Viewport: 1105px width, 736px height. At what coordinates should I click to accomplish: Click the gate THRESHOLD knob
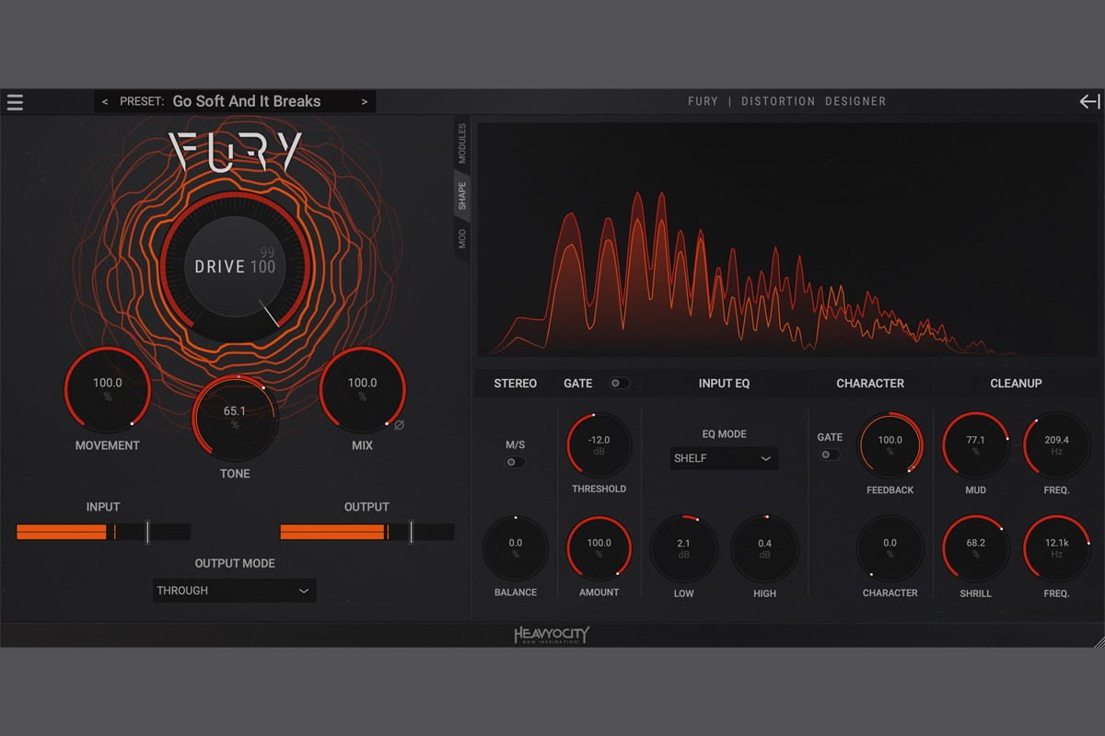click(599, 445)
